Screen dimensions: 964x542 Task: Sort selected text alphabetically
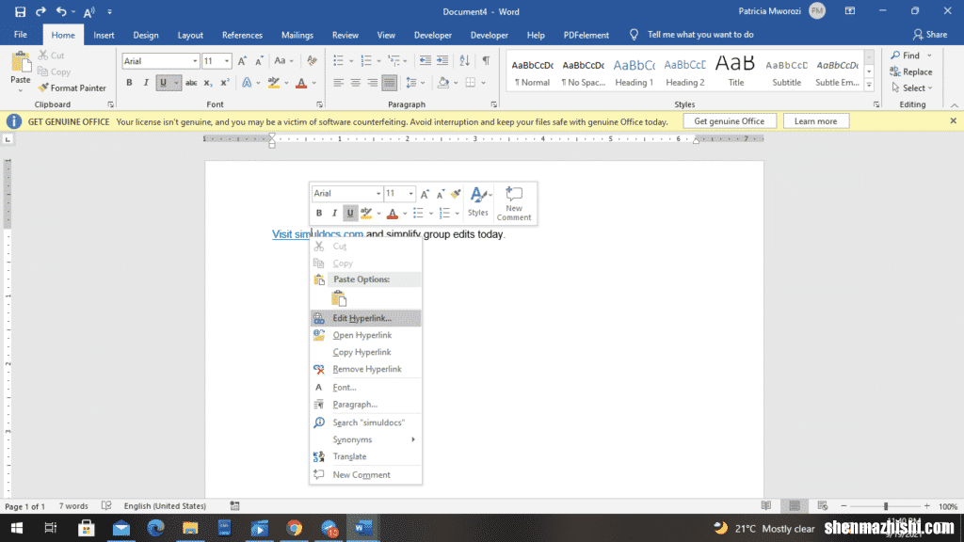(x=464, y=60)
